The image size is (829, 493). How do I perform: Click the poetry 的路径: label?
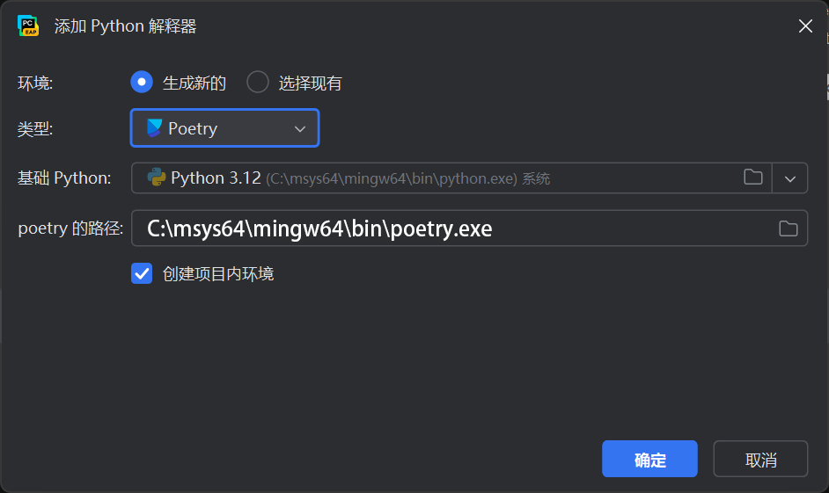point(70,228)
